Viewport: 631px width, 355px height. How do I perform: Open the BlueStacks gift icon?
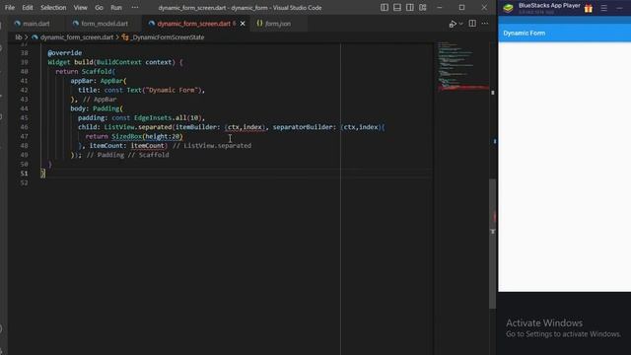coord(589,8)
